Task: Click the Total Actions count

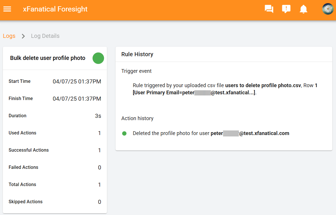Action: [x=99, y=185]
